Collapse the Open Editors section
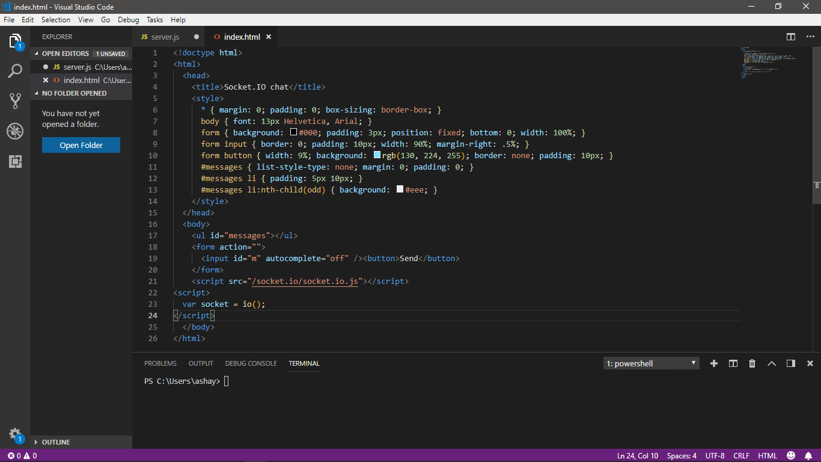The height and width of the screenshot is (462, 821). point(65,54)
